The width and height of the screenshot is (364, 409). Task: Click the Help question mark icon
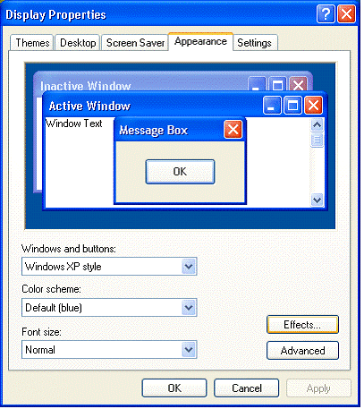[x=326, y=14]
